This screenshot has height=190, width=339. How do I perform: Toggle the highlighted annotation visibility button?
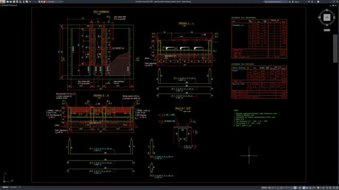coord(304,188)
